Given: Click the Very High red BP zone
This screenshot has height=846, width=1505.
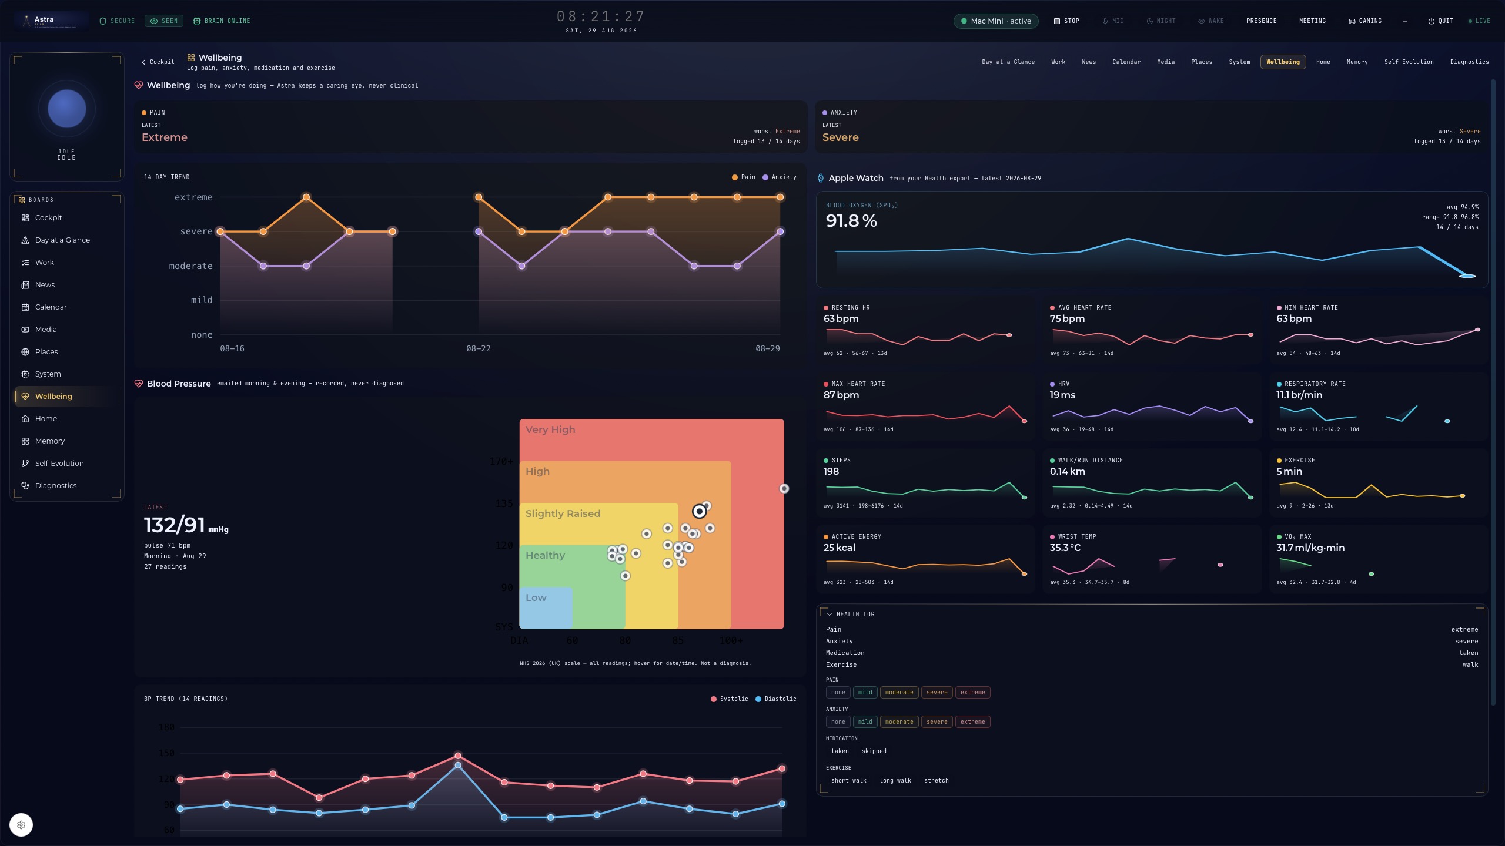Looking at the screenshot, I should 651,439.
